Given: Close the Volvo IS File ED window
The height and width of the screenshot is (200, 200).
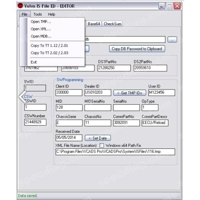Looking at the screenshot, I should pyautogui.click(x=177, y=6).
